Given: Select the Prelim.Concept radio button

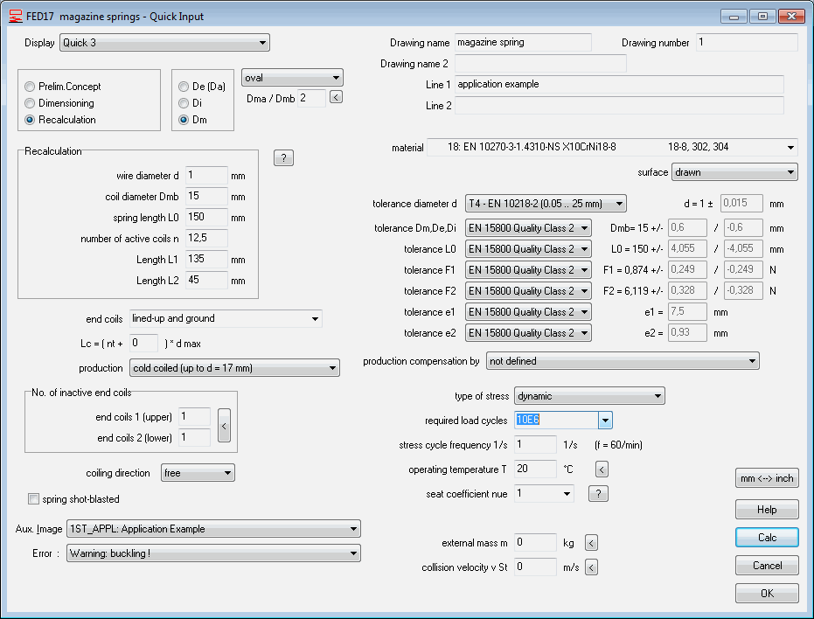Looking at the screenshot, I should tap(31, 87).
